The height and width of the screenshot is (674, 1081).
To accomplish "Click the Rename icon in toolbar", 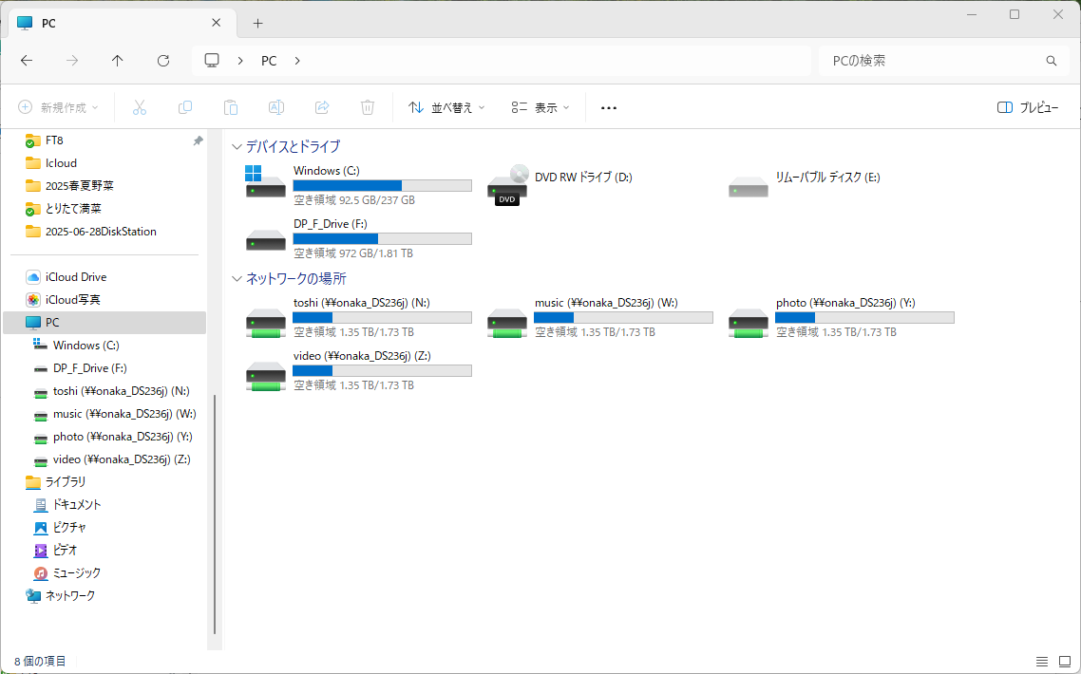I will pyautogui.click(x=275, y=107).
